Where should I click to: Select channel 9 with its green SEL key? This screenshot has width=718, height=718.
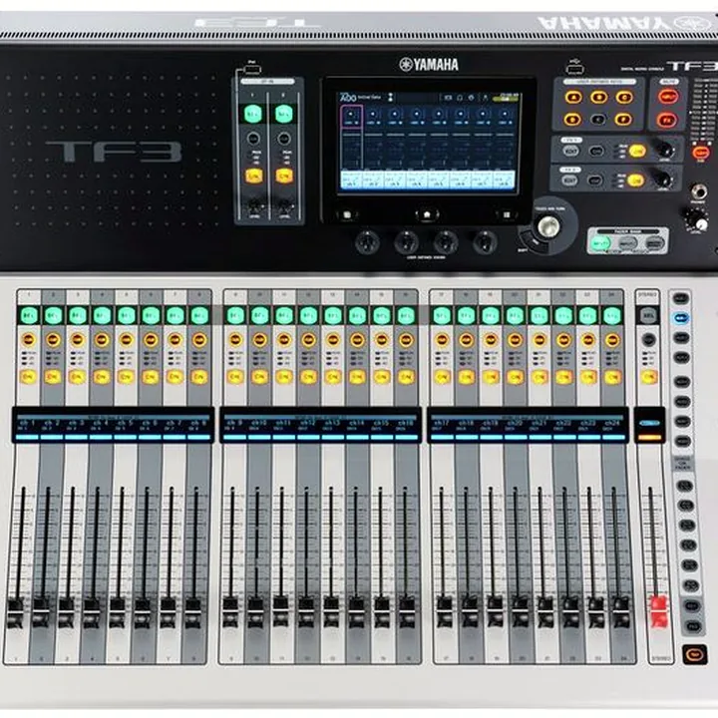(235, 315)
